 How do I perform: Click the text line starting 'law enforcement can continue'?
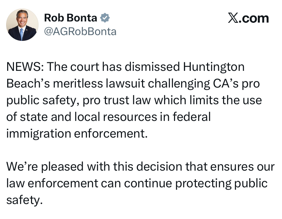136,183
